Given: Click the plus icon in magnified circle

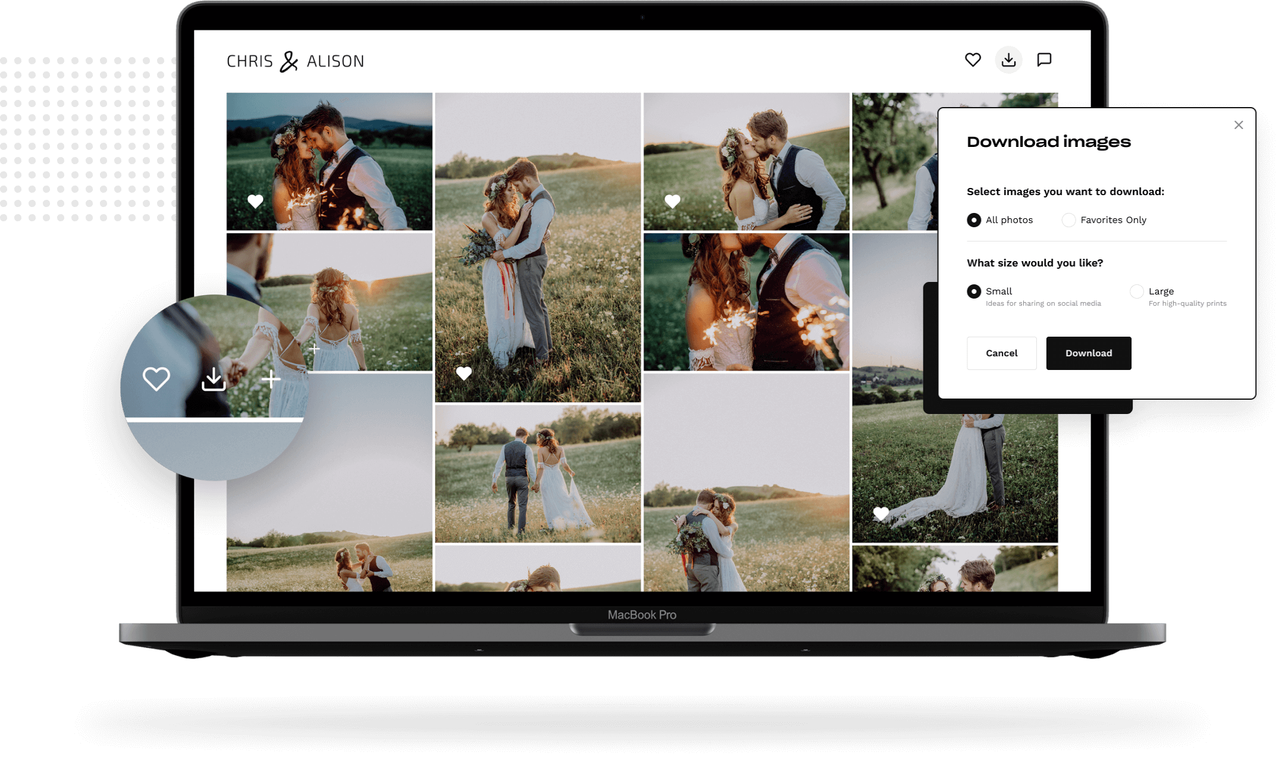Looking at the screenshot, I should point(271,379).
